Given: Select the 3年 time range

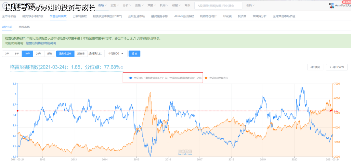Looking at the screenshot, I should point(7,54).
